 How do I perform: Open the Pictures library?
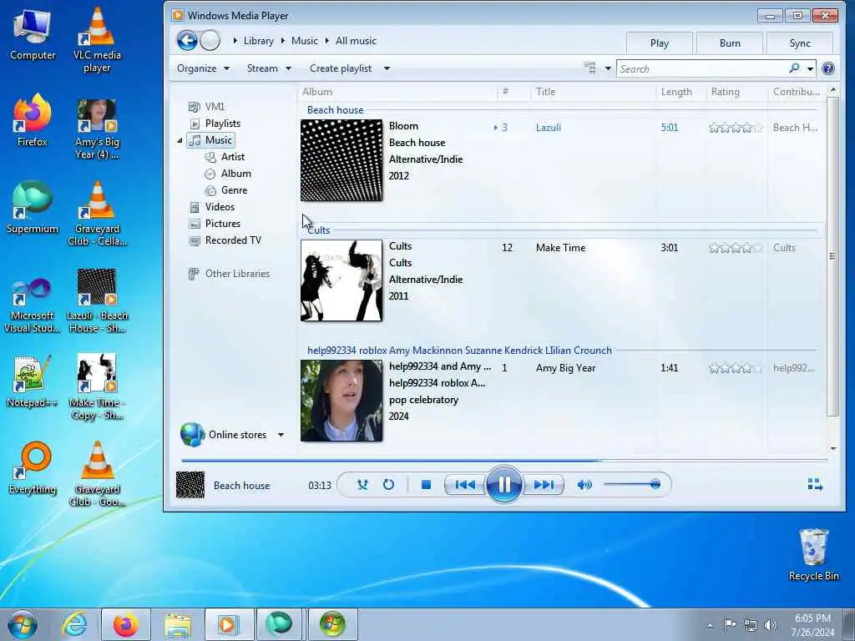[x=215, y=224]
